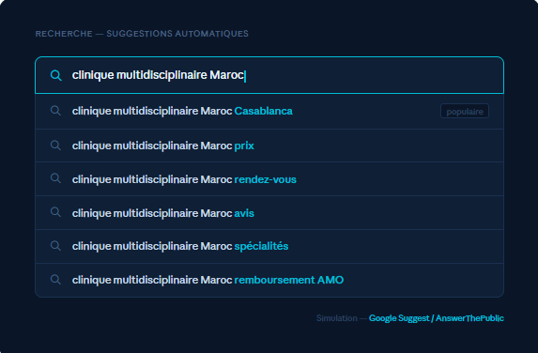The width and height of the screenshot is (538, 353).
Task: Select the suggestion 'remboursement AMO'
Action: [x=269, y=280]
